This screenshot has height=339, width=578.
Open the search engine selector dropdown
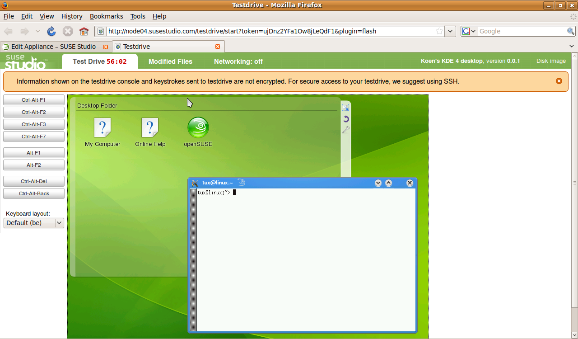[x=469, y=31]
